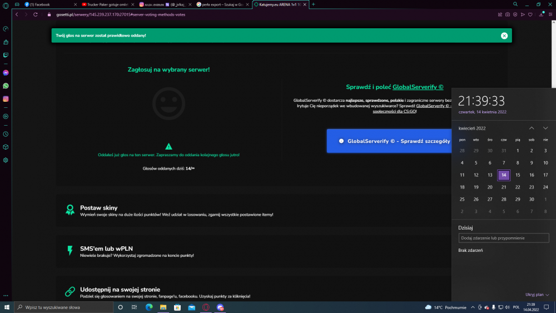This screenshot has height=313, width=556.
Task: Open GX Control speedometer in sidebar
Action: click(6, 29)
